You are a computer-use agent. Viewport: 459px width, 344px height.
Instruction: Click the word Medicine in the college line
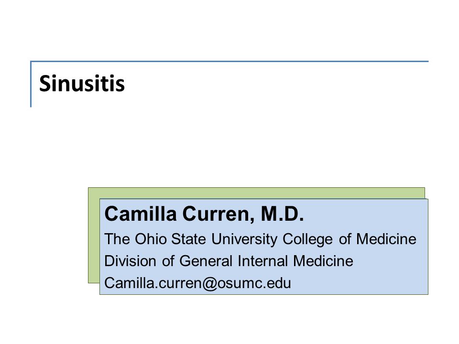[x=386, y=239]
